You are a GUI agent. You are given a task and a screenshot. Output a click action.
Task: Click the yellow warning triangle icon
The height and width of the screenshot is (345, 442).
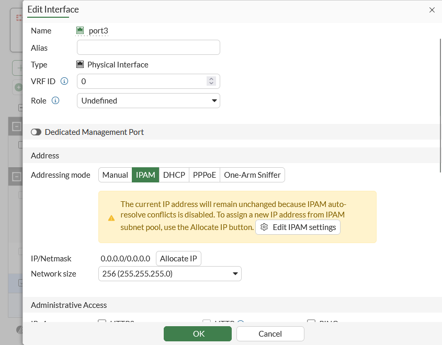pyautogui.click(x=111, y=217)
